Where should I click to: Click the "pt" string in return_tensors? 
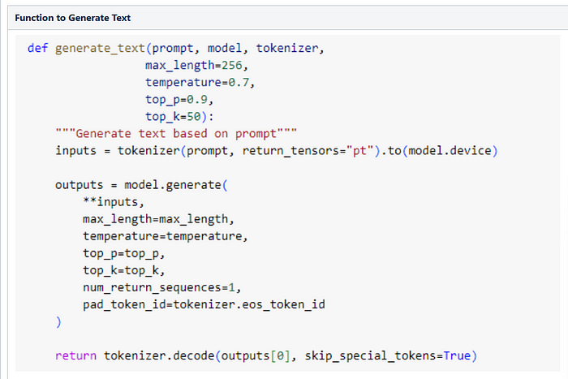coord(359,150)
